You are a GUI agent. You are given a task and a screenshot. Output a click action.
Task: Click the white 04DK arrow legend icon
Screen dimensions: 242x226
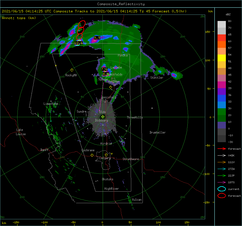point(222,156)
